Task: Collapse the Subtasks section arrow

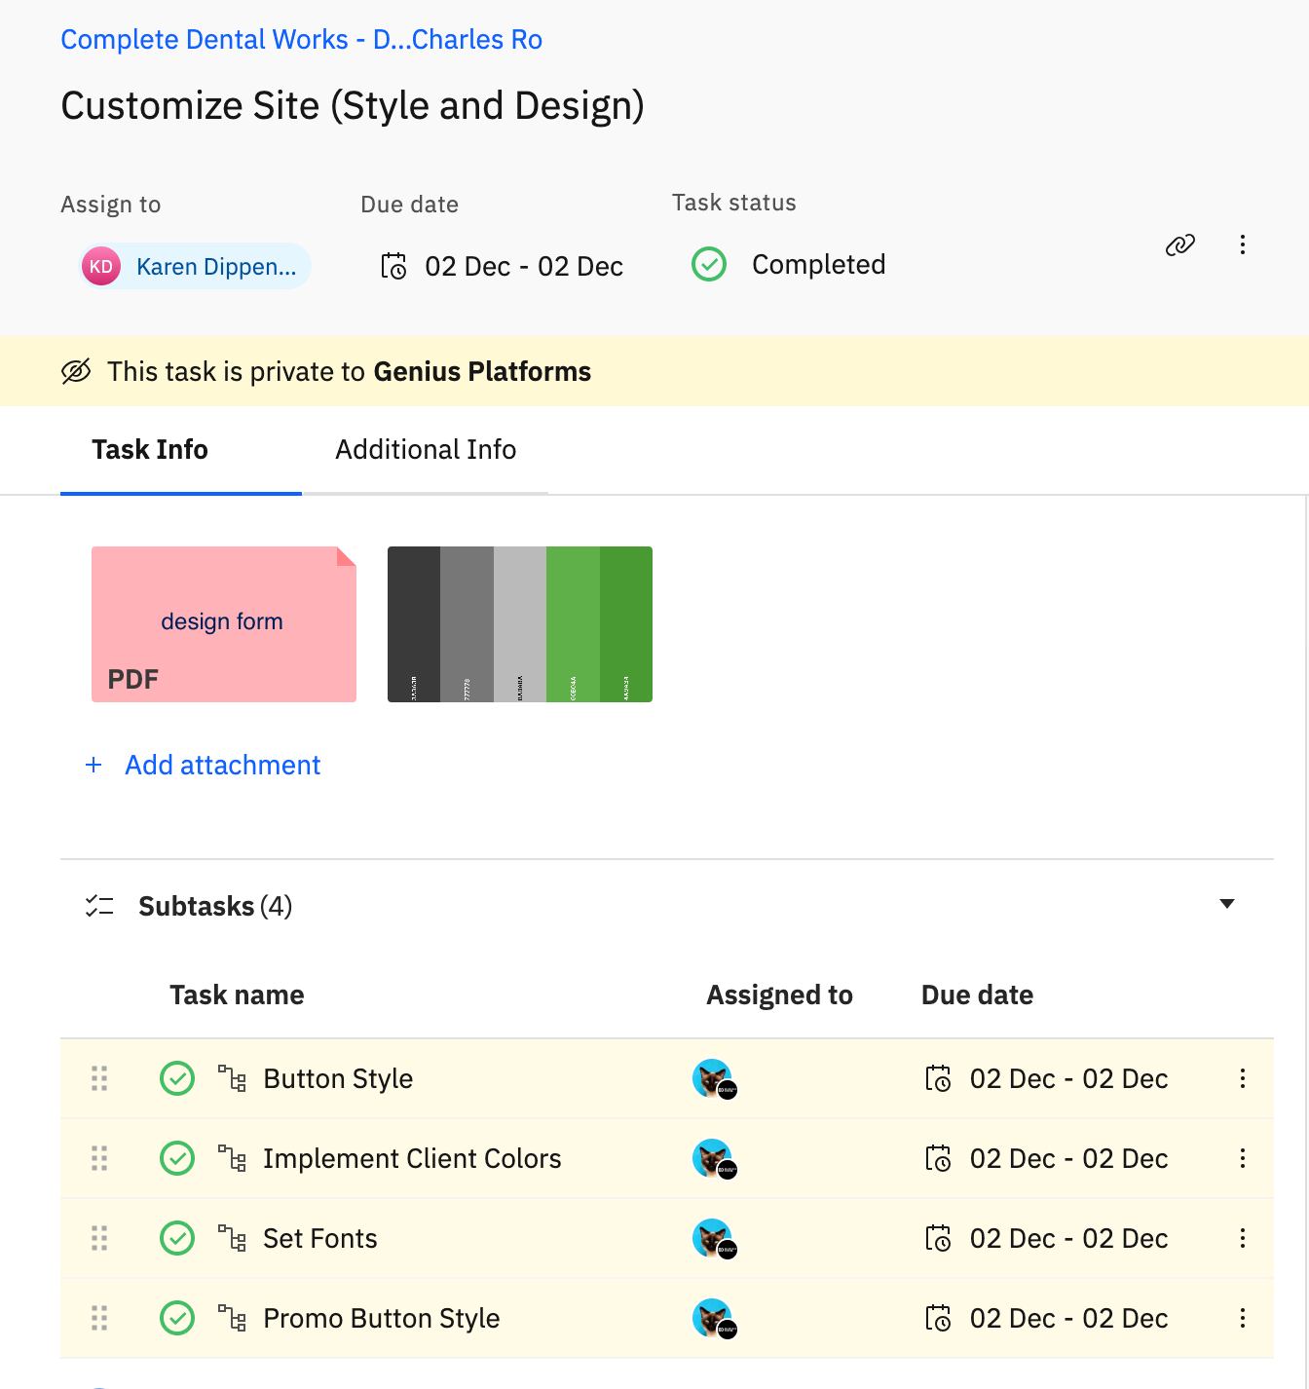Action: (1227, 904)
